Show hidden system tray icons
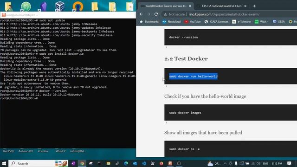This screenshot has height=167, width=297. pyautogui.click(x=225, y=163)
